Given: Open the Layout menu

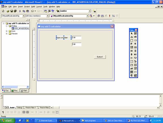Looking at the screenshot, I should pos(39,7).
